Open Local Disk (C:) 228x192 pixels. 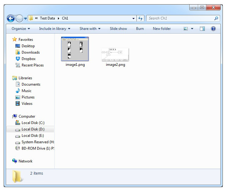[x=33, y=123]
